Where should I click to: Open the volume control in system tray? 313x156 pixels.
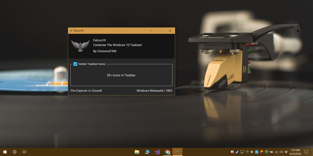[281, 152]
